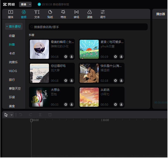168x158 pixels.
Task: Click the split clip icon
Action: click(40, 115)
